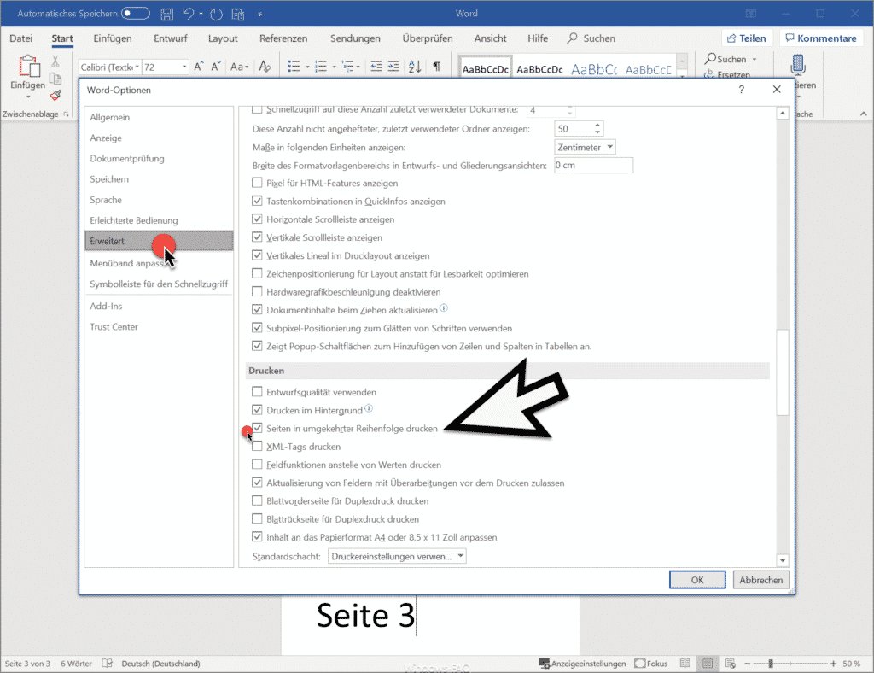Uncheck Seiten in umgekehrter Reihenfolge drucken

point(257,428)
